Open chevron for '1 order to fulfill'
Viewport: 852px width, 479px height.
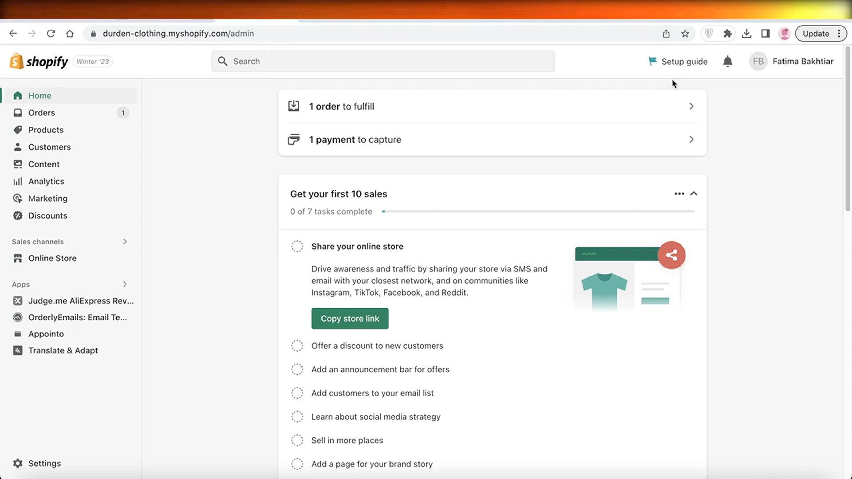(x=691, y=106)
